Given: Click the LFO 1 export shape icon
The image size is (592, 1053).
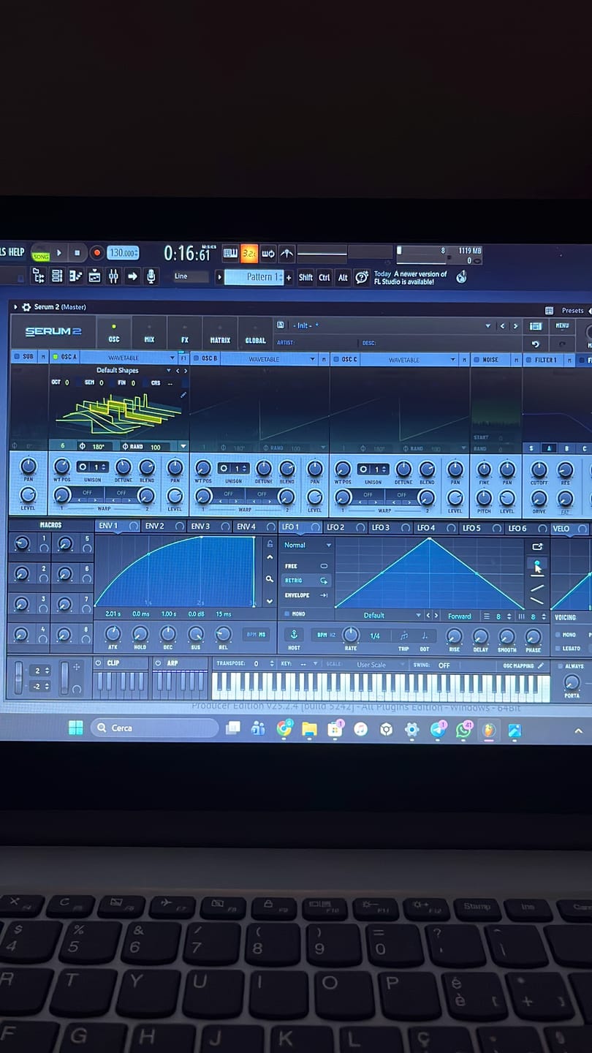Looking at the screenshot, I should click(x=537, y=546).
